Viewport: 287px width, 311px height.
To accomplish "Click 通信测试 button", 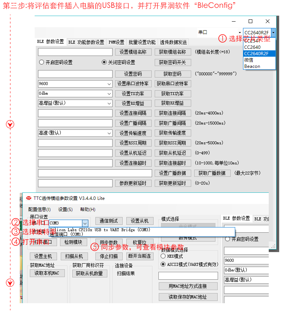I will [x=109, y=221].
